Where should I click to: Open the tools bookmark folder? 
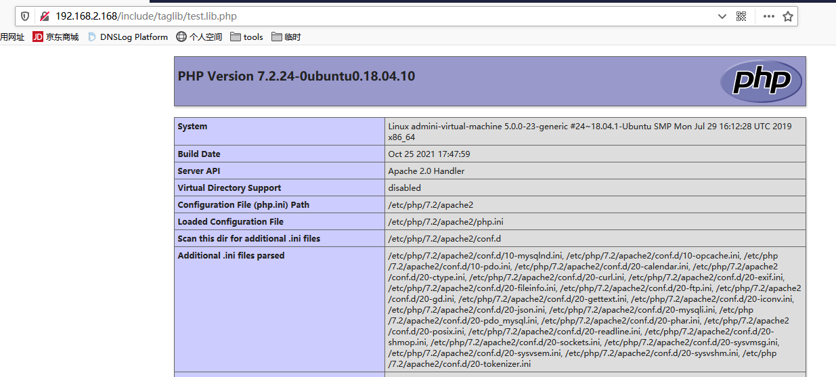tap(246, 37)
